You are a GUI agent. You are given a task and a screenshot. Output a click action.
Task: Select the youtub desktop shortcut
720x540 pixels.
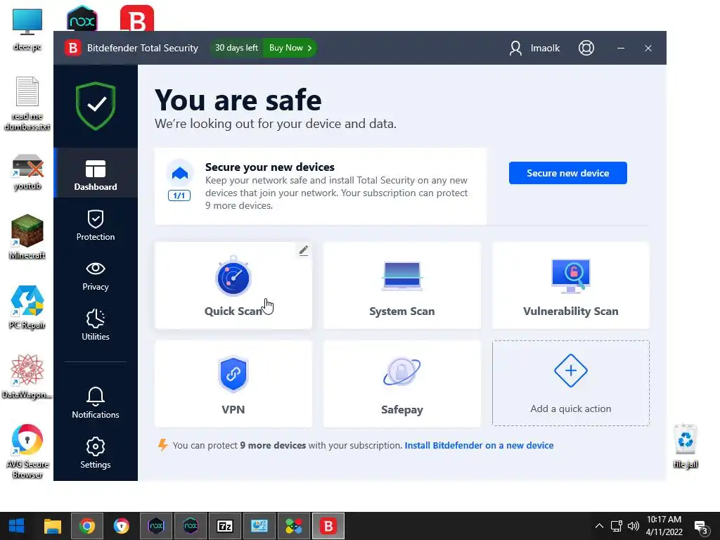[x=27, y=172]
